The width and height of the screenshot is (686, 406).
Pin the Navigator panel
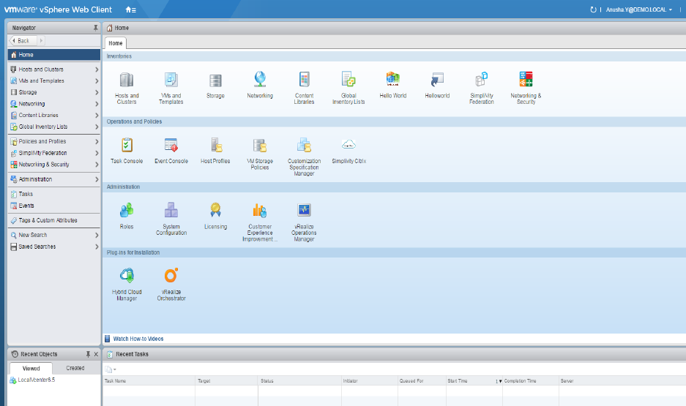[x=95, y=28]
